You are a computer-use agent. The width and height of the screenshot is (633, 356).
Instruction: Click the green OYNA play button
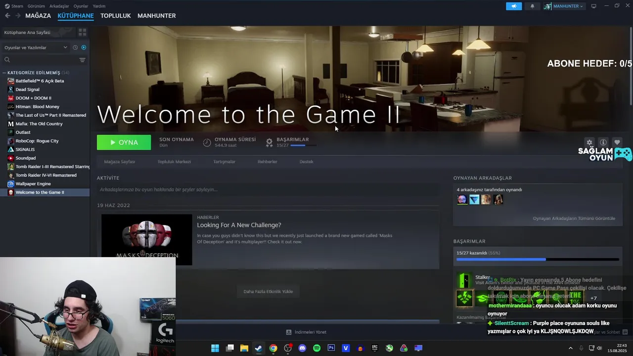click(x=124, y=142)
